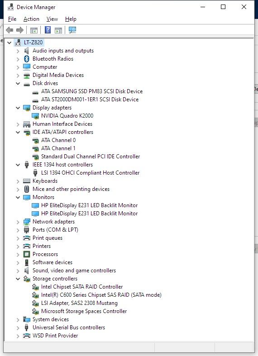This screenshot has width=258, height=356.
Task: Click the Forward arrow toolbar icon
Action: (x=20, y=30)
